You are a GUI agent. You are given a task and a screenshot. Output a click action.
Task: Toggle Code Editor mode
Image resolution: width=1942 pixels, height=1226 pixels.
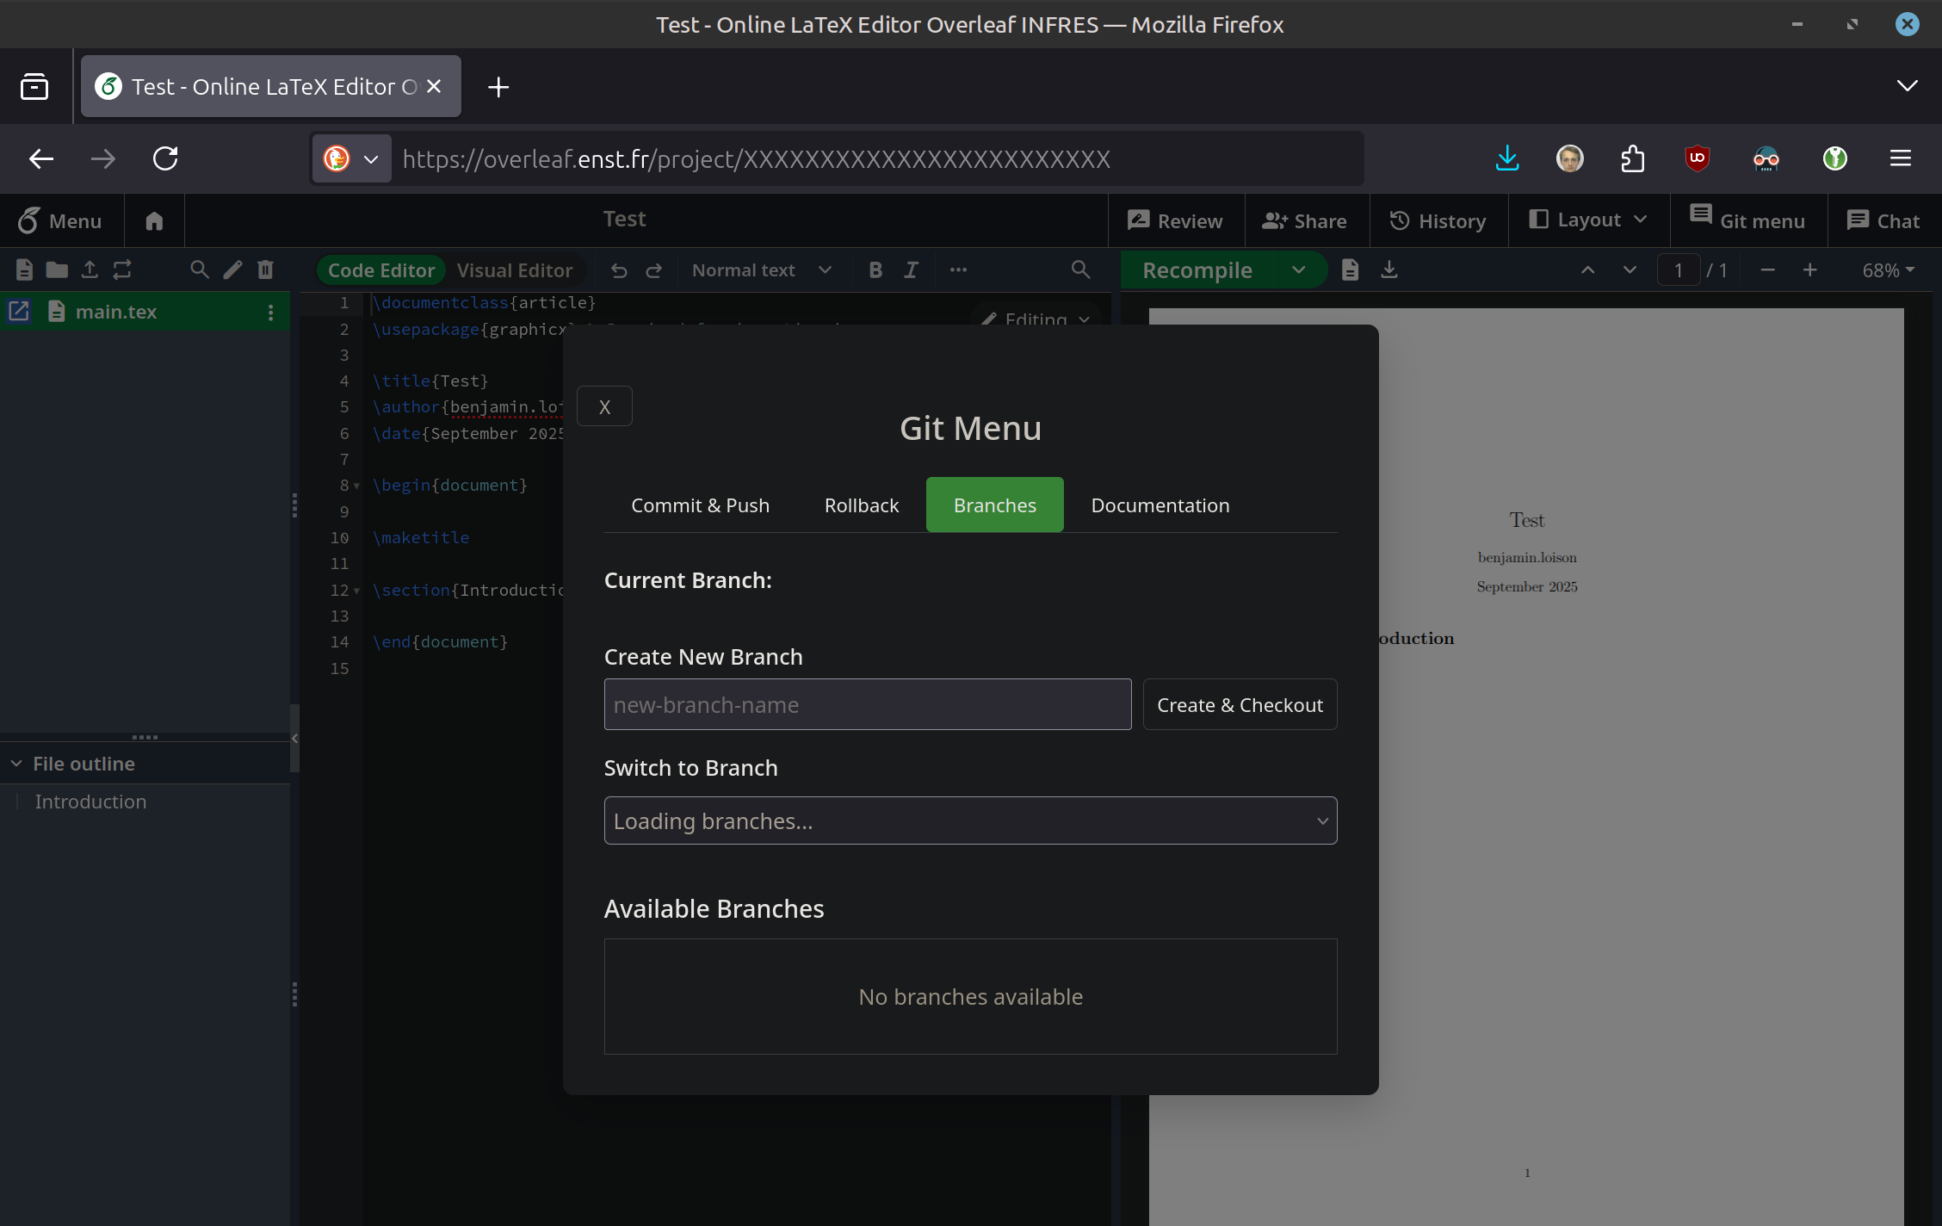click(x=381, y=270)
